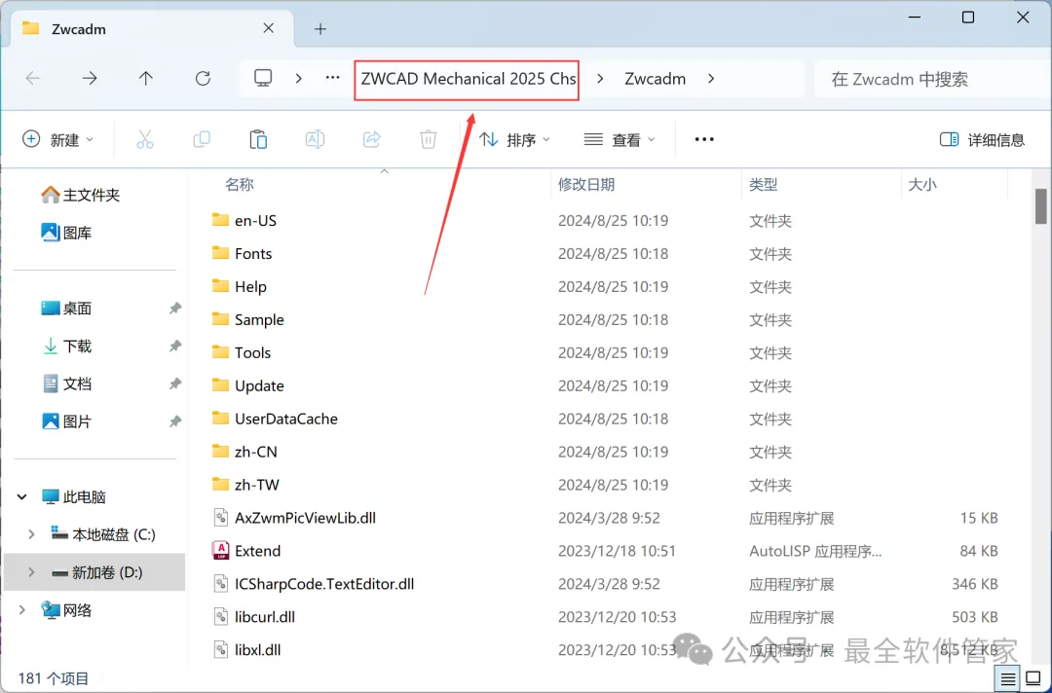This screenshot has height=693, width=1052.
Task: Select ICSharpCode.TextEditor.dll file
Action: point(314,584)
